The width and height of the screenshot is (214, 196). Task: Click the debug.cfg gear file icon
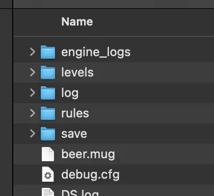48,175
